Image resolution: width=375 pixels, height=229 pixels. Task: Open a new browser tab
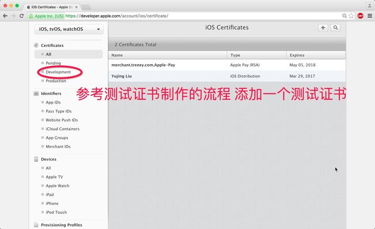pyautogui.click(x=86, y=7)
